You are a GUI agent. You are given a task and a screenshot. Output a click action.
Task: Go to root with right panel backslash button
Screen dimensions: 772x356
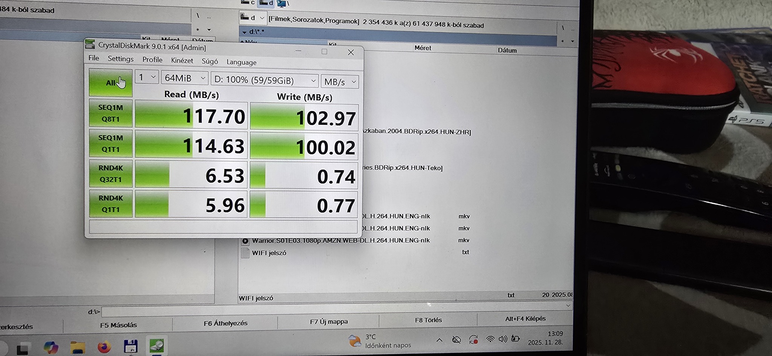[563, 28]
